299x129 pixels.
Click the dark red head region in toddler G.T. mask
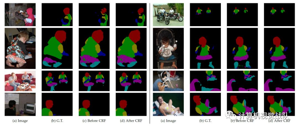pos(60,37)
